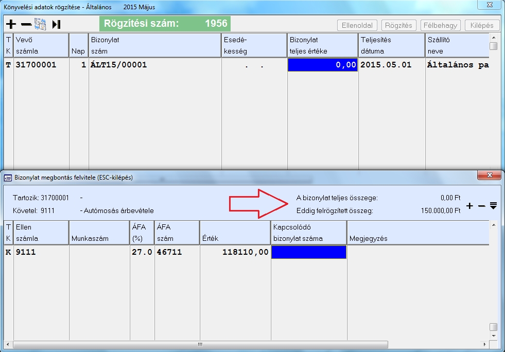
Task: Select the Bizonylat teljes értéke field showing 0,00
Action: [322, 65]
